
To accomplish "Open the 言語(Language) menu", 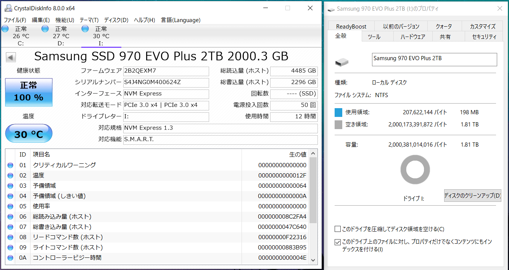I will tap(180, 20).
